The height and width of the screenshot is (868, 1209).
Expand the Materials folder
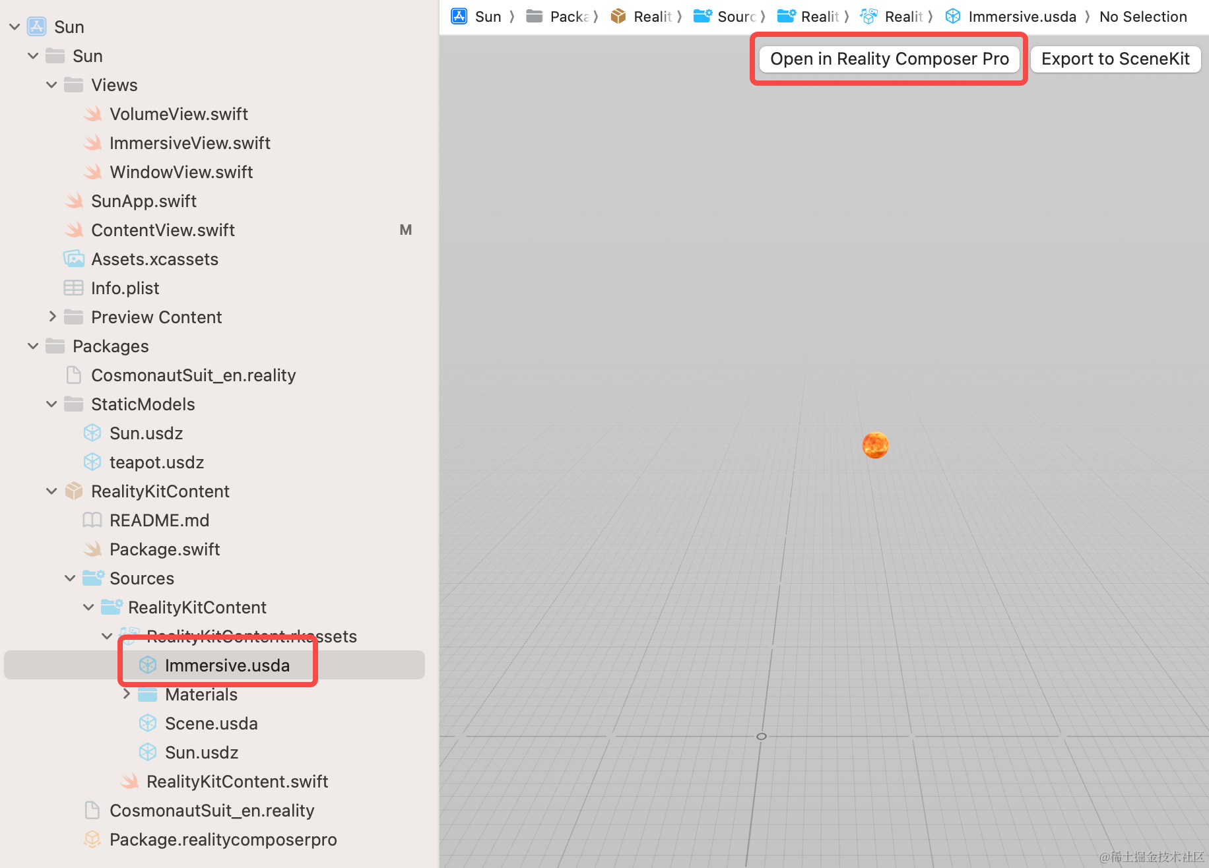tap(125, 695)
